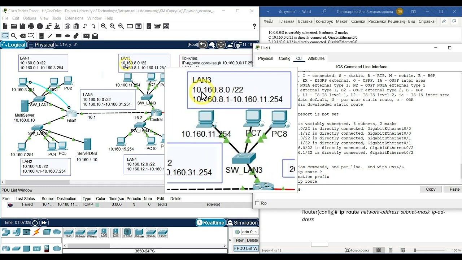
Task: Click the Copy button in CLI window
Action: (431, 189)
